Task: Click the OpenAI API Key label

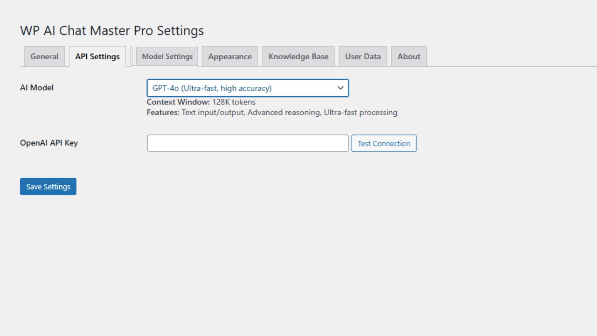Action: pos(49,143)
